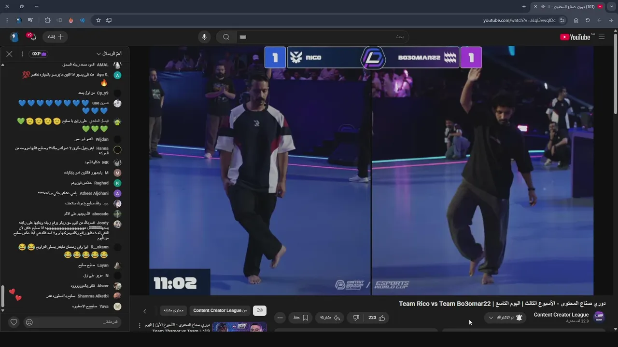Expand the subscribed notification dropdown
The height and width of the screenshot is (347, 618).
(505, 318)
